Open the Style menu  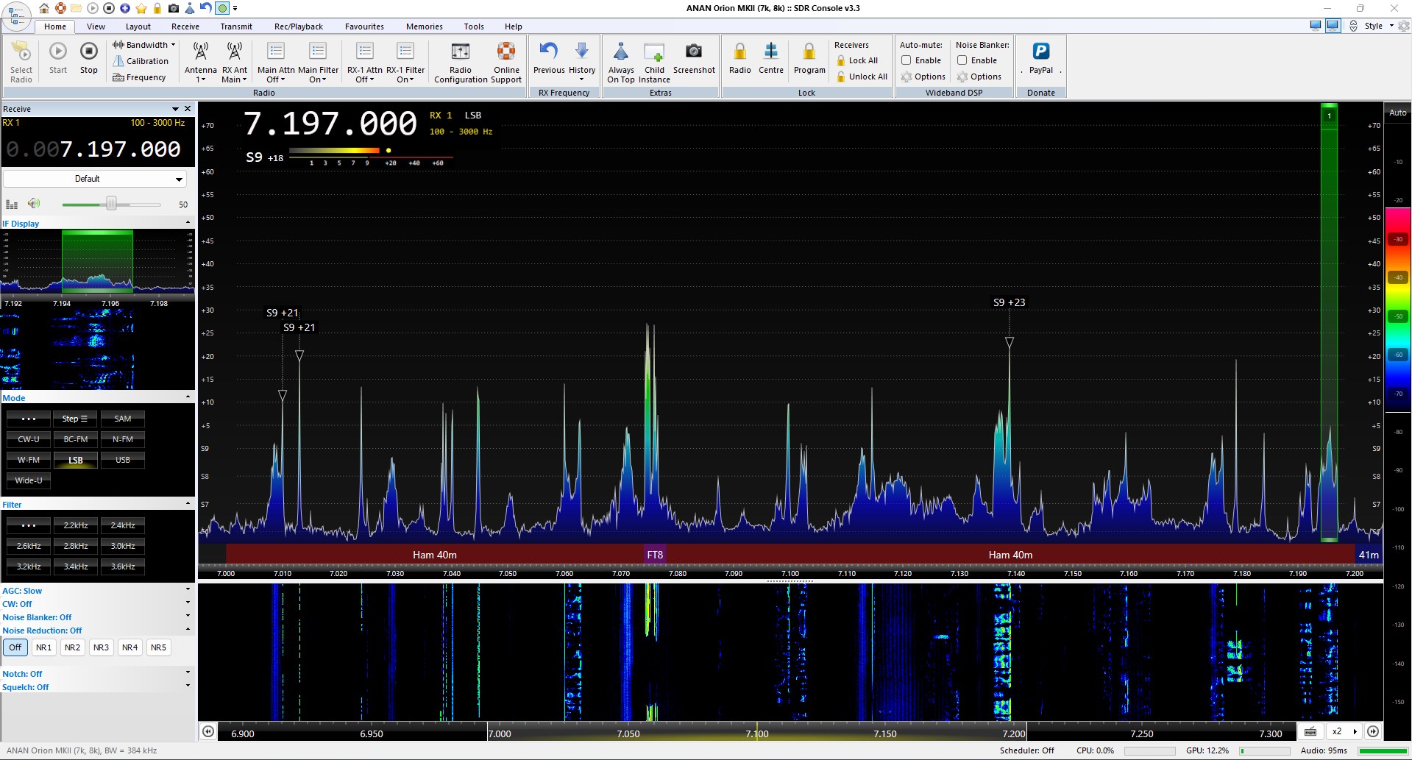coord(1377,26)
